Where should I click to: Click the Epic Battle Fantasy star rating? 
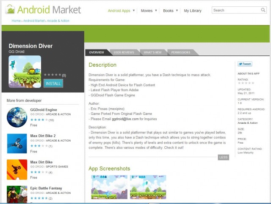coord(39,199)
